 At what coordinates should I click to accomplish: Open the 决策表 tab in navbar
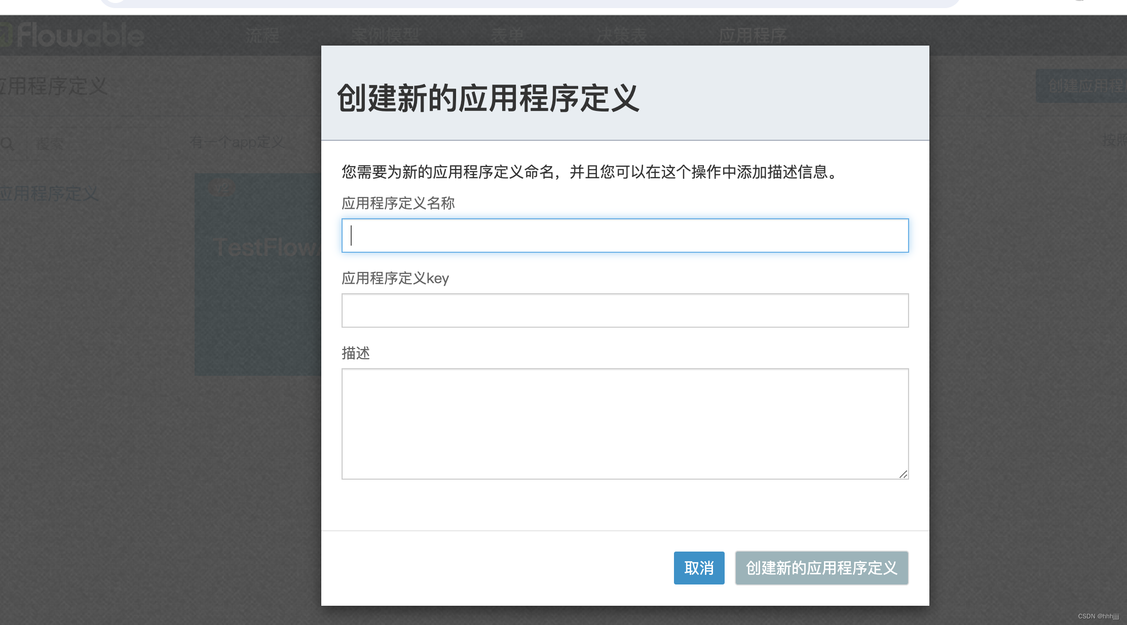(x=621, y=35)
